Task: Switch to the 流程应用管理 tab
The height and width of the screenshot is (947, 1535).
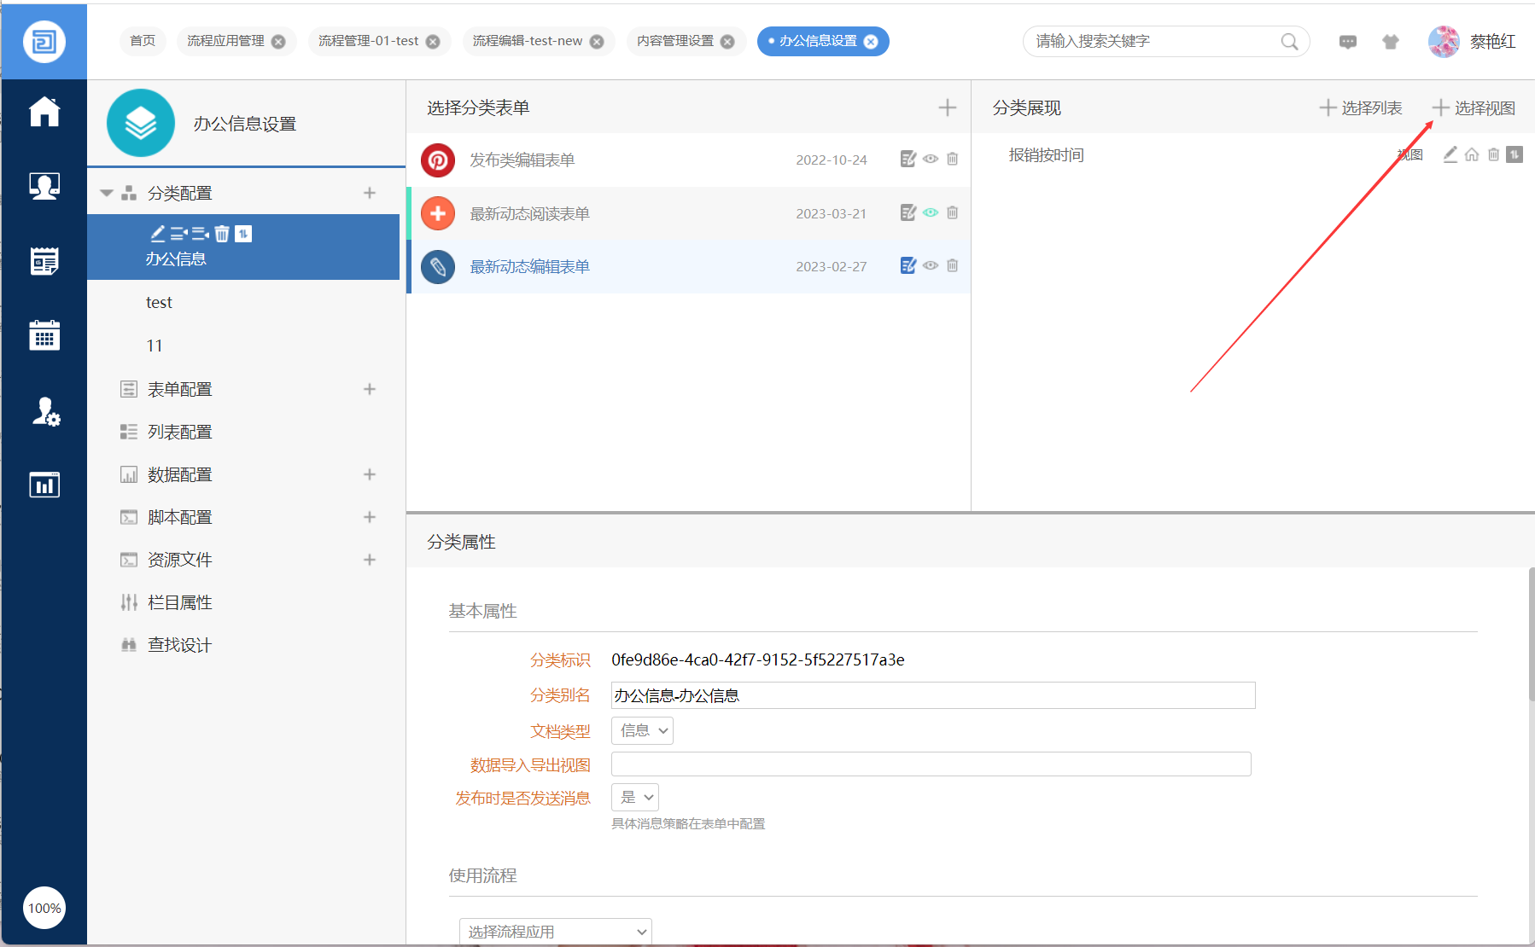Action: [x=225, y=41]
